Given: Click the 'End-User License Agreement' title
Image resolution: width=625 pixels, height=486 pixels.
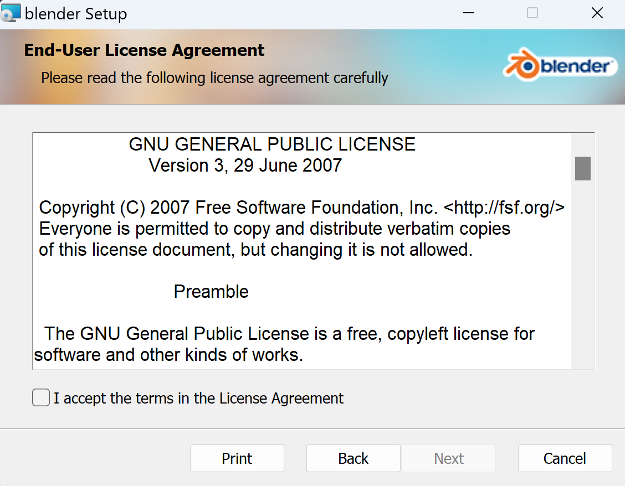Looking at the screenshot, I should click(144, 50).
